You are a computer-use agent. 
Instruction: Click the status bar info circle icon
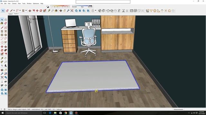[5, 109]
